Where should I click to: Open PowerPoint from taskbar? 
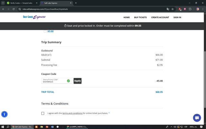(x=47, y=127)
